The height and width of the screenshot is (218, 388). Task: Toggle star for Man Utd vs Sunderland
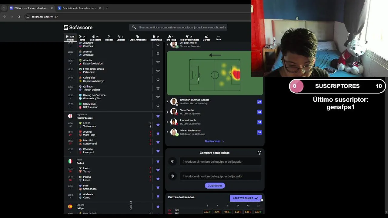tap(158, 142)
